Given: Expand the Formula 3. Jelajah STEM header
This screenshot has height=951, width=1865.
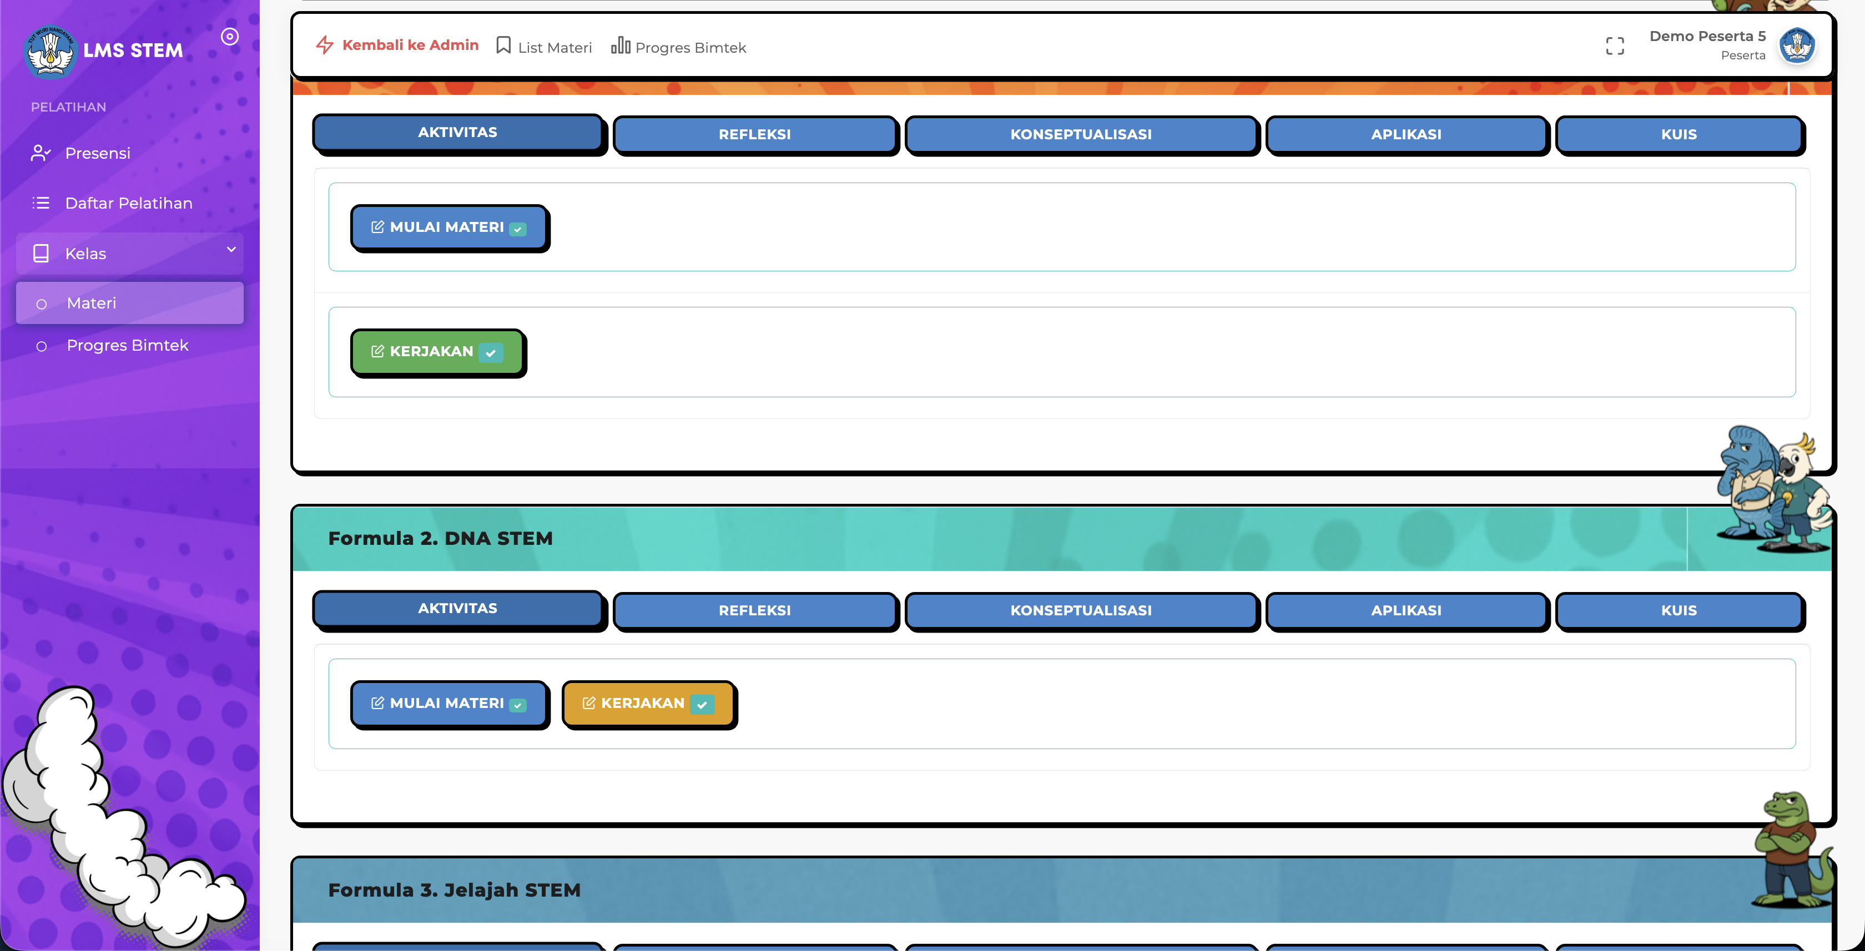Looking at the screenshot, I should pyautogui.click(x=454, y=890).
